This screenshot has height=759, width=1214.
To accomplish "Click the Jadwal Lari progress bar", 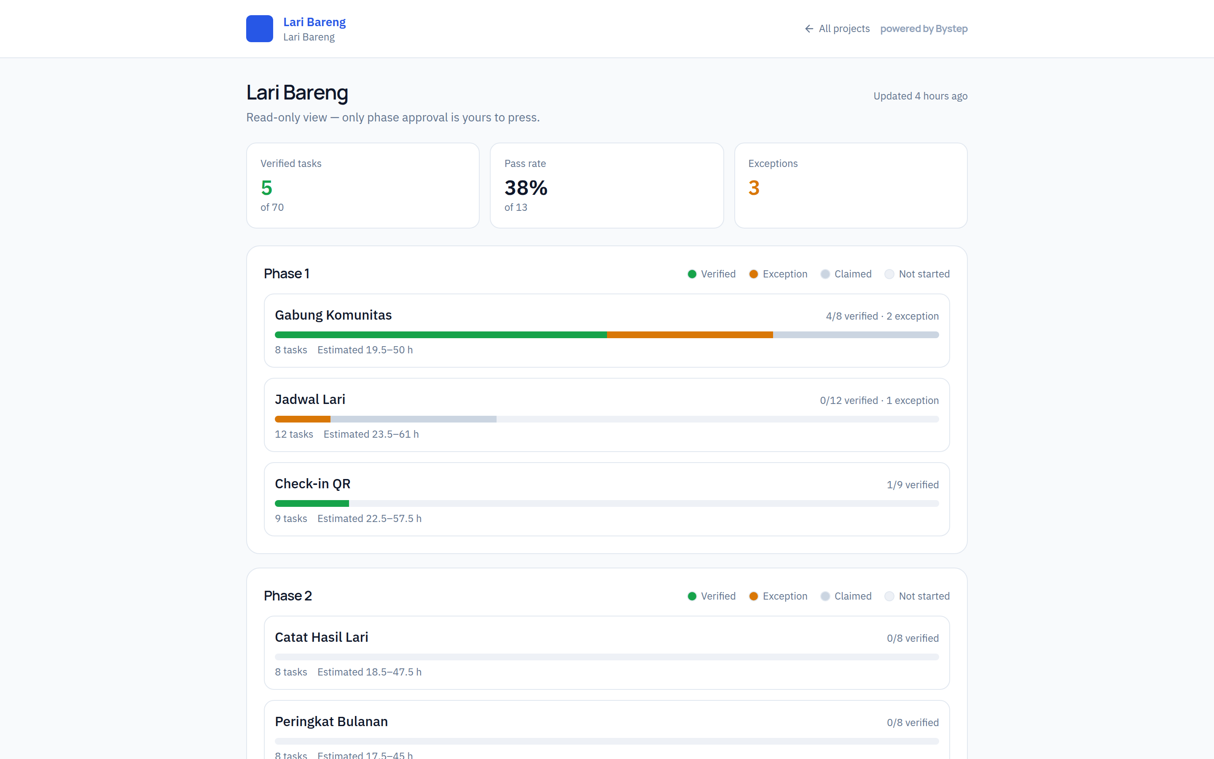I will click(x=607, y=419).
